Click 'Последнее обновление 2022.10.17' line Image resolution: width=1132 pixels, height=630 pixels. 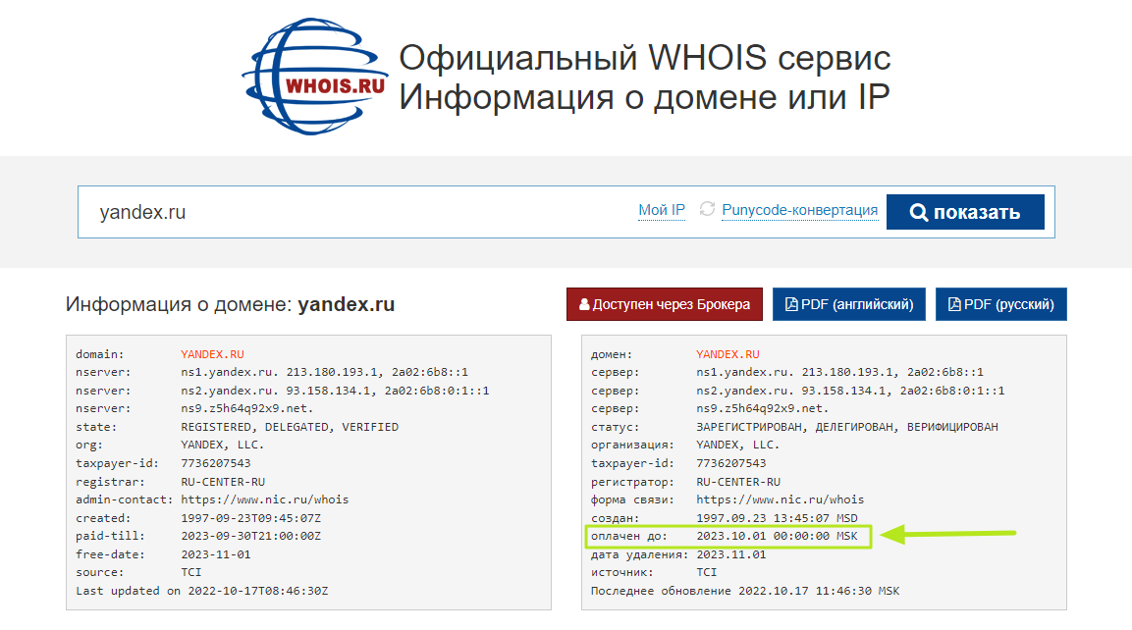pos(745,591)
